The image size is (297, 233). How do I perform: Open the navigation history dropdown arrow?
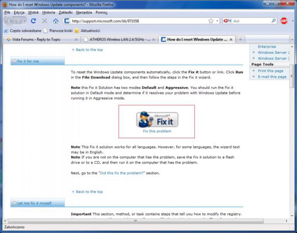(25, 21)
